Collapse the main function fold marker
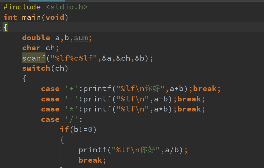Screen dimensions: 264x168 pos(1,28)
